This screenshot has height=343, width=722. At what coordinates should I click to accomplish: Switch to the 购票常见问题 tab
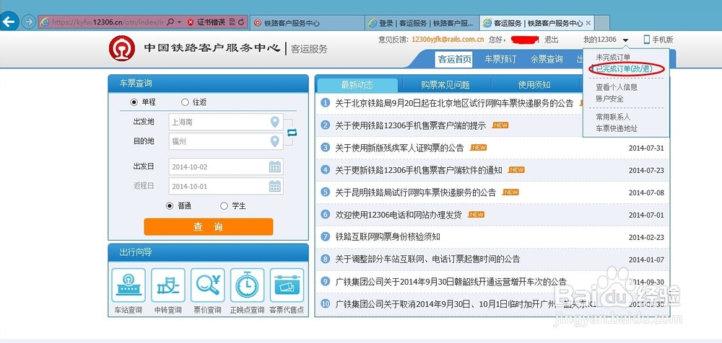[x=445, y=84]
